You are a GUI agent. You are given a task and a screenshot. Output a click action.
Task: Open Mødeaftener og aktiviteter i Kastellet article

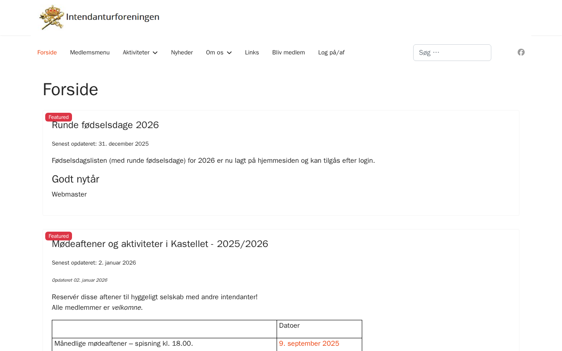click(160, 244)
